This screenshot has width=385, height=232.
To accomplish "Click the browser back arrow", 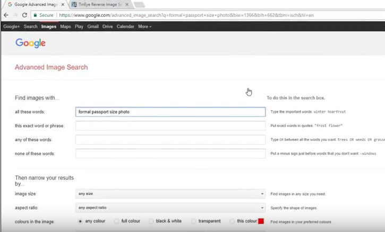I will [6, 15].
